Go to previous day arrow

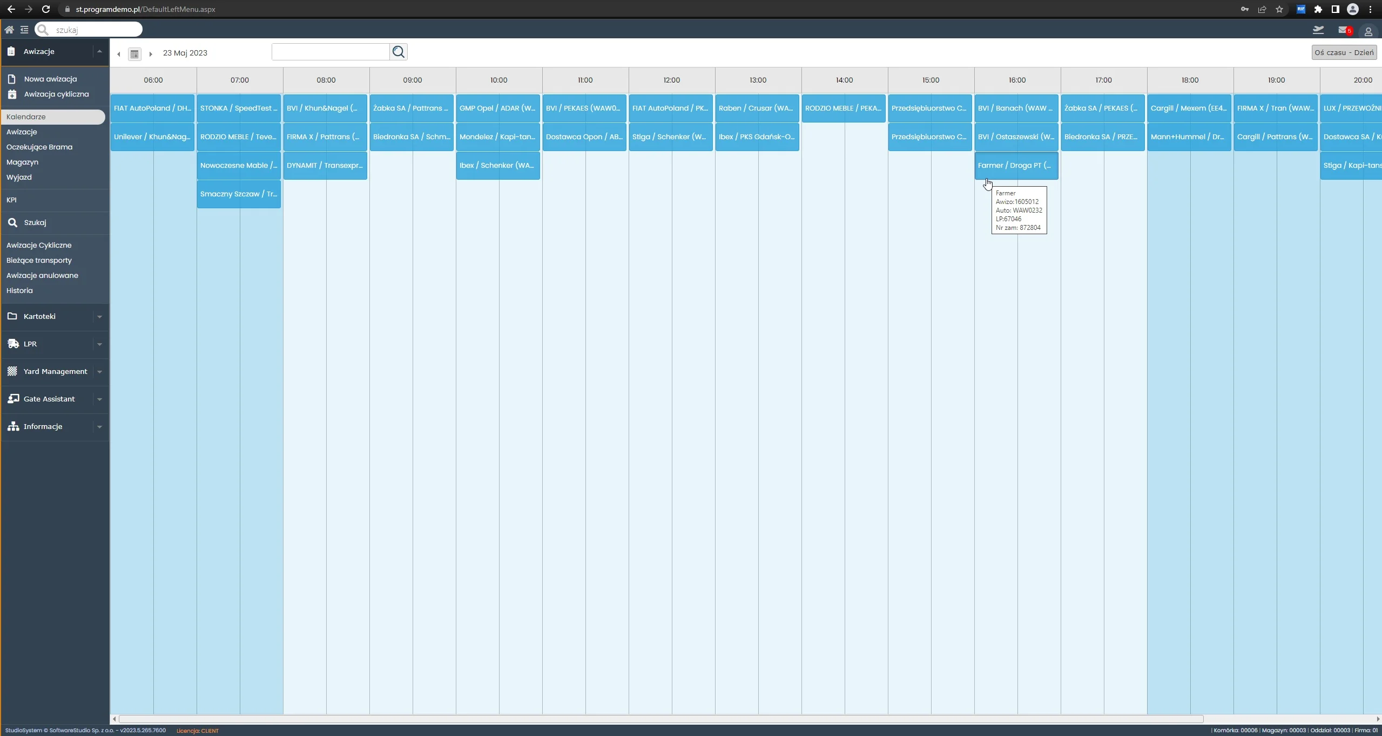(x=119, y=53)
